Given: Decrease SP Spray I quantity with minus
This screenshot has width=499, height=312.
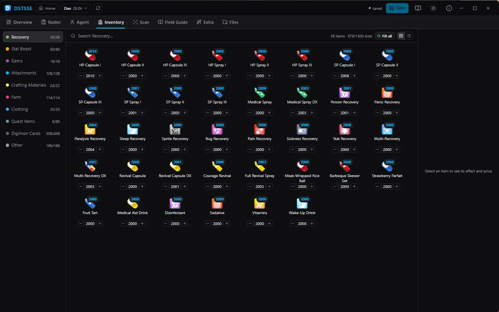Looking at the screenshot, I should (123, 113).
